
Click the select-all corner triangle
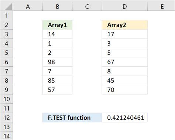(x=8, y=7)
